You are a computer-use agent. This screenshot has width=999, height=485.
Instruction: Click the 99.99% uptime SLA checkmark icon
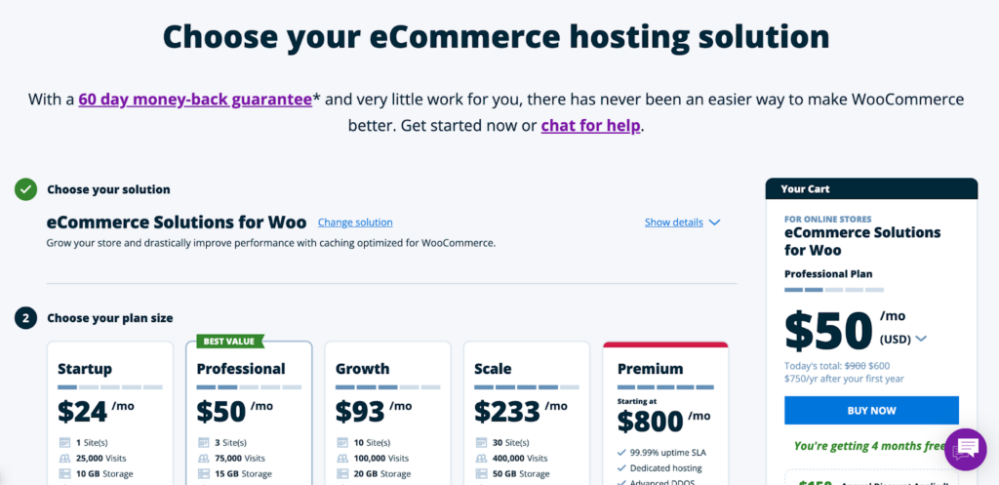(x=621, y=453)
